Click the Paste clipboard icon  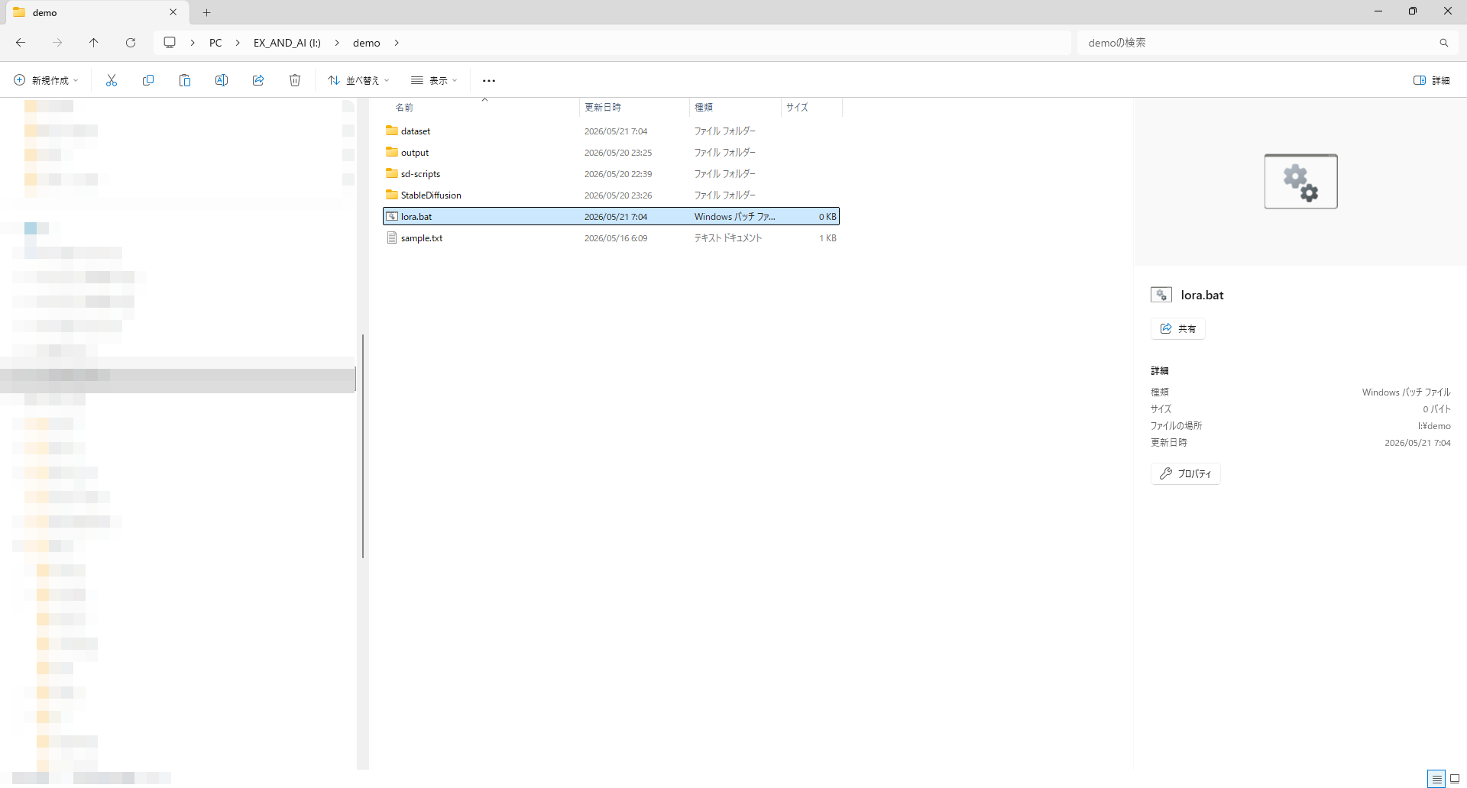[x=185, y=80]
